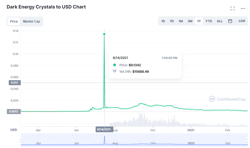Select the 1Y time range
250x148 pixels.
(x=199, y=21)
